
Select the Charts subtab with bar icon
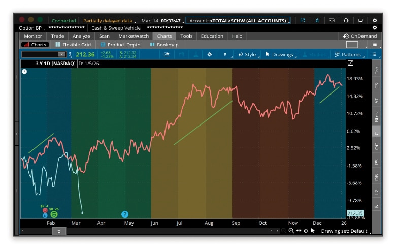(x=35, y=45)
